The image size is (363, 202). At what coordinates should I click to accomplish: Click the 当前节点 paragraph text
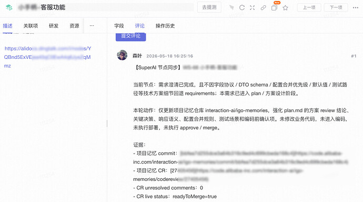point(240,89)
